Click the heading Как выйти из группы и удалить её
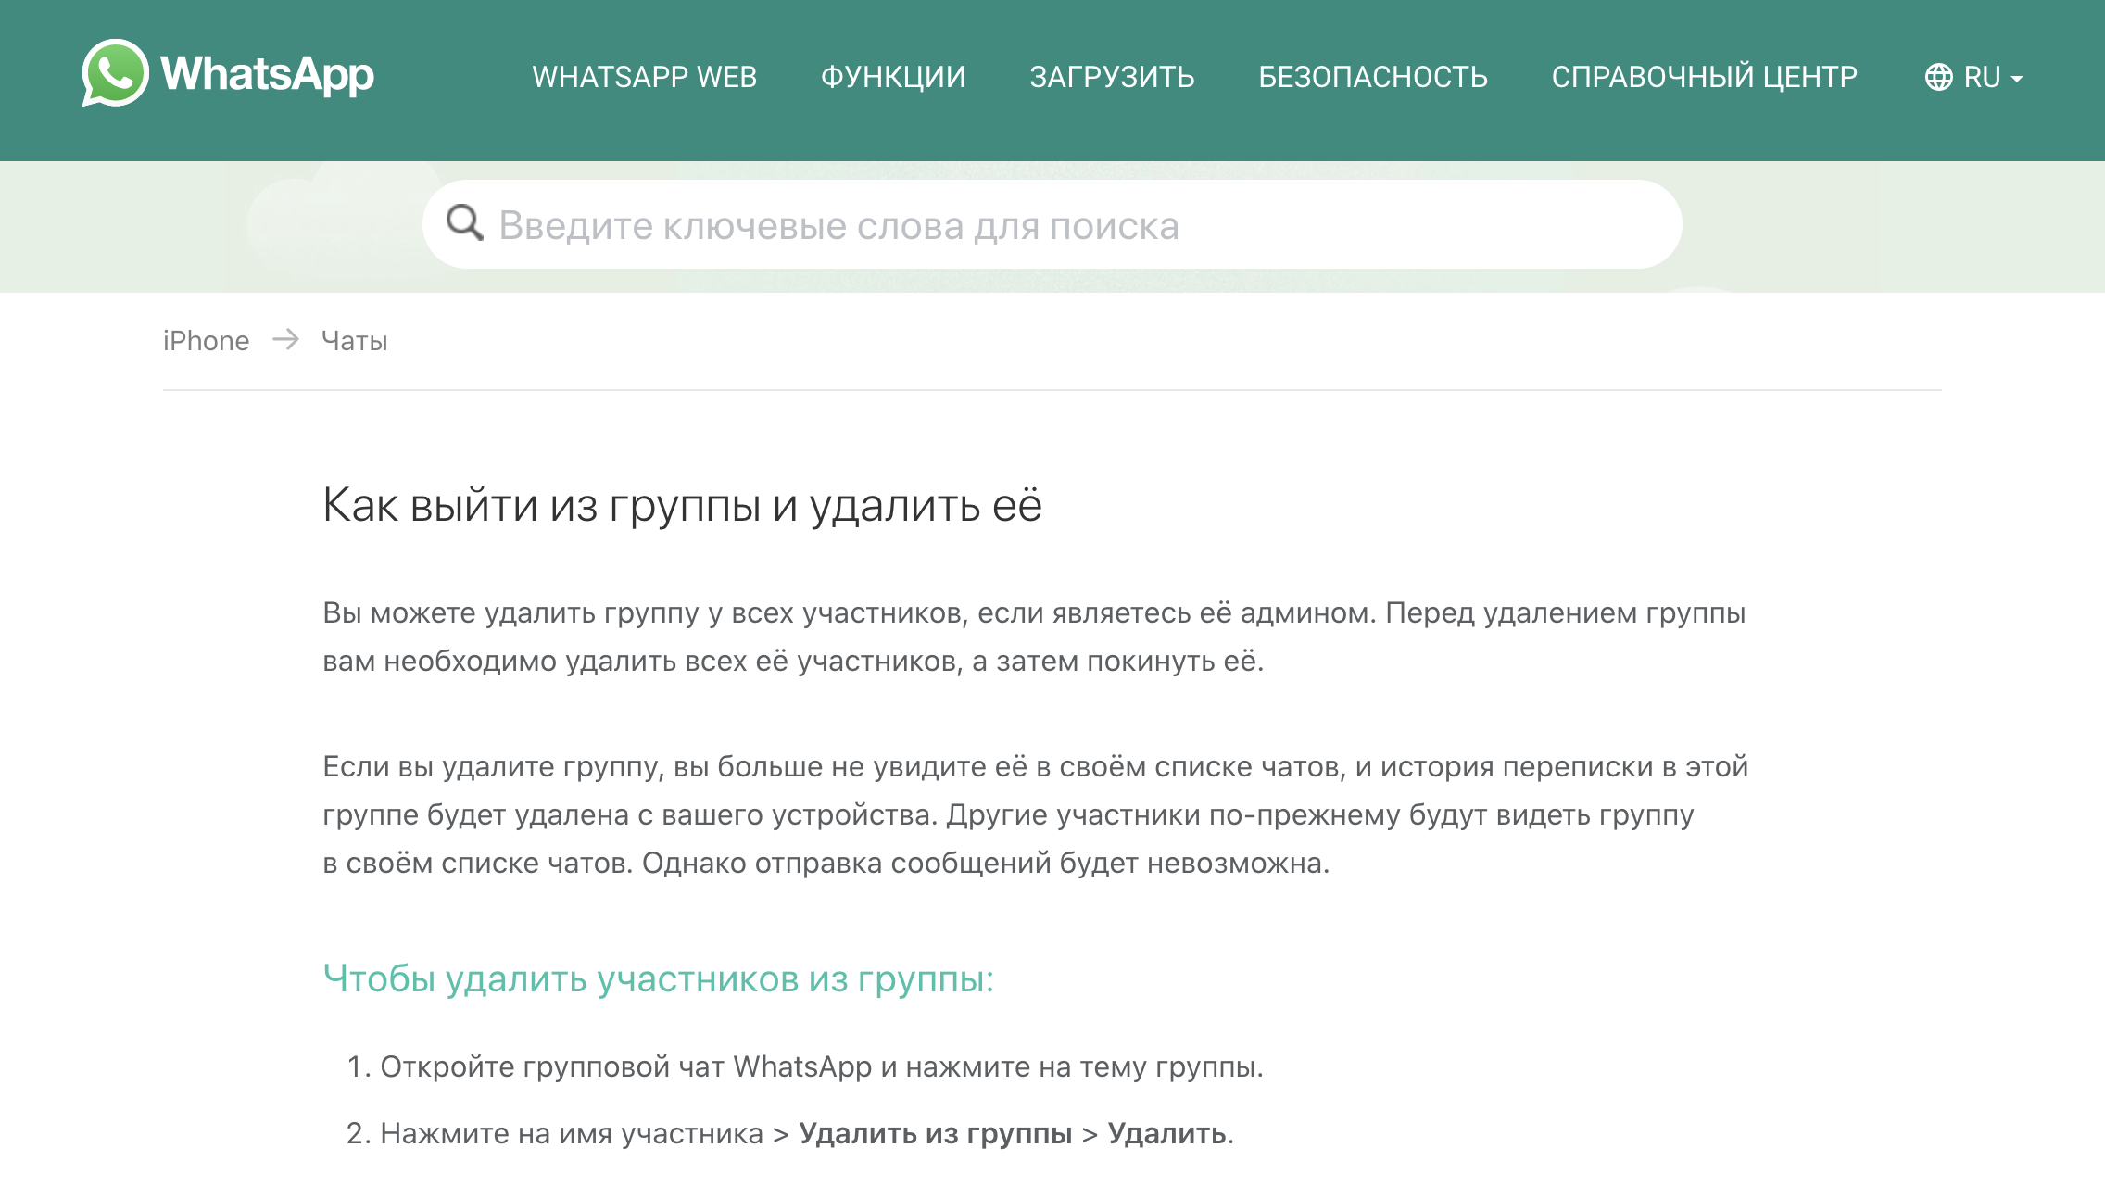Viewport: 2105px width, 1186px height. (x=682, y=506)
